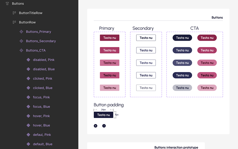Click the Button padding example button
The image size is (238, 149).
point(104,115)
